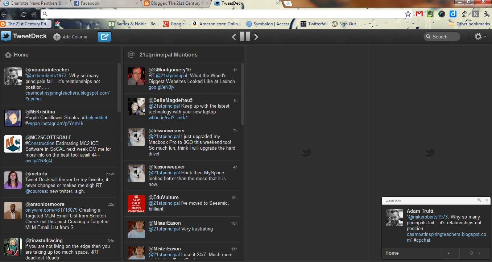Click the Mentions column @ icon
Image resolution: width=492 pixels, height=262 pixels.
click(131, 55)
